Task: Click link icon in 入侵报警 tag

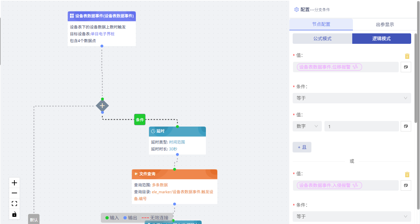Action: pyautogui.click(x=355, y=185)
